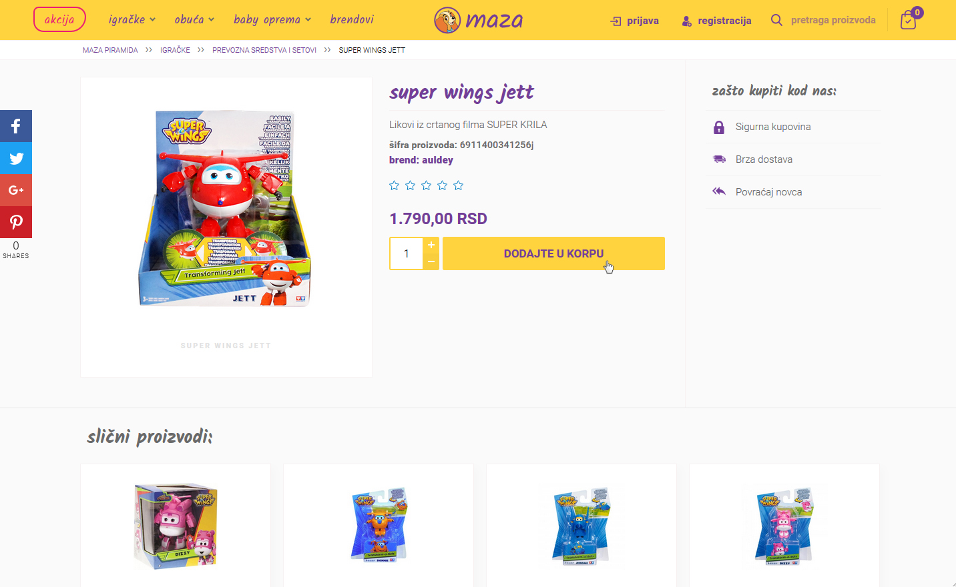Expand the obuća dropdown menu
This screenshot has width=956, height=587.
coord(194,19)
